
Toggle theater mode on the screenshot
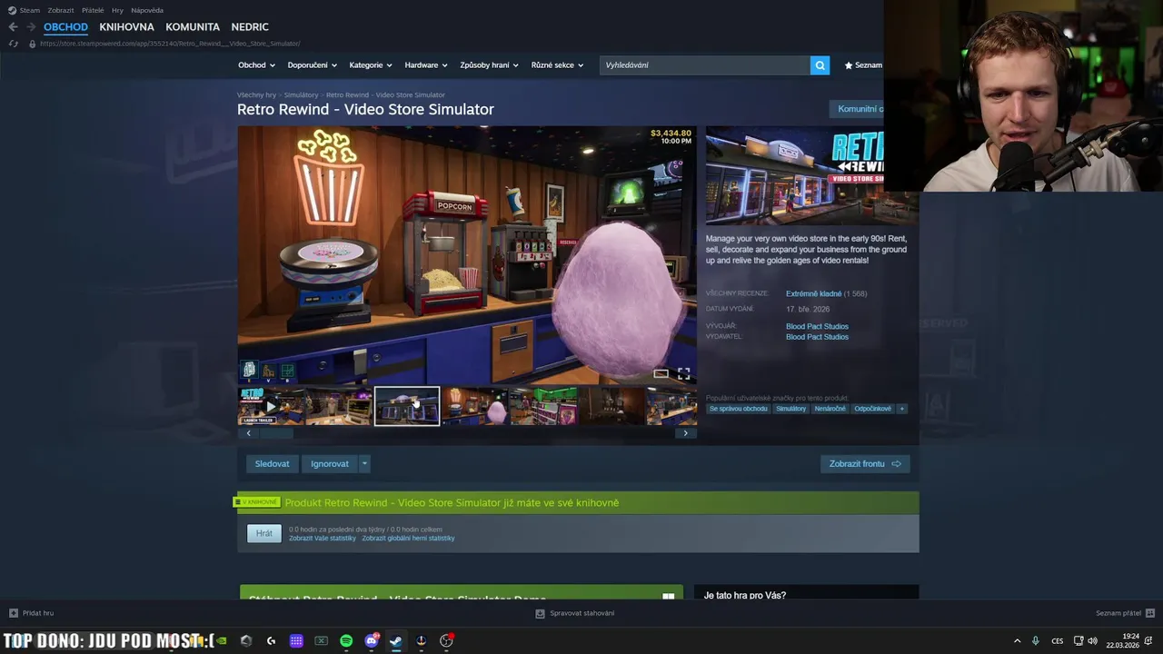(x=661, y=373)
